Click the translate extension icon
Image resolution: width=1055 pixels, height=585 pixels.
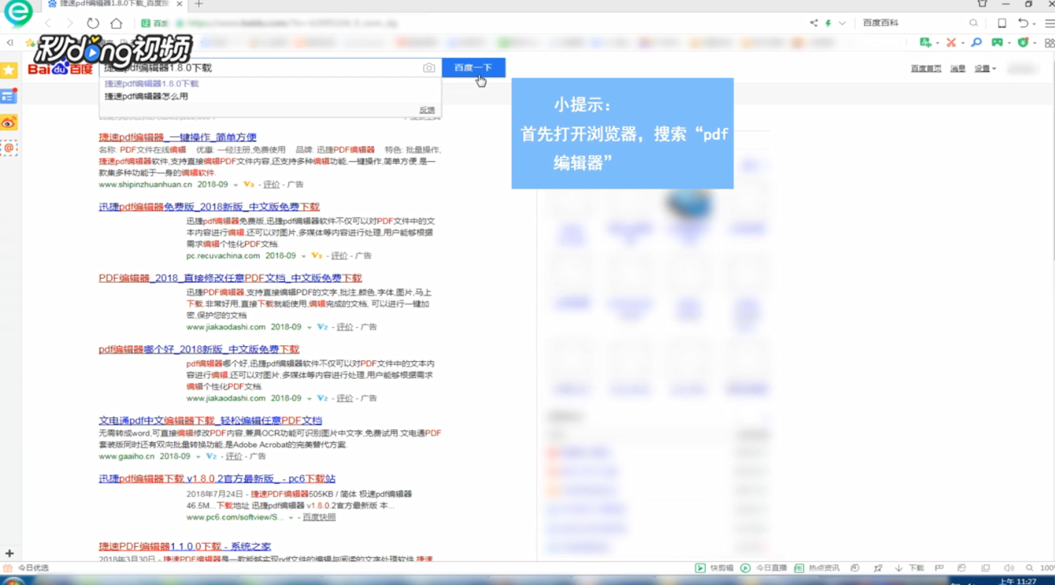click(x=925, y=42)
